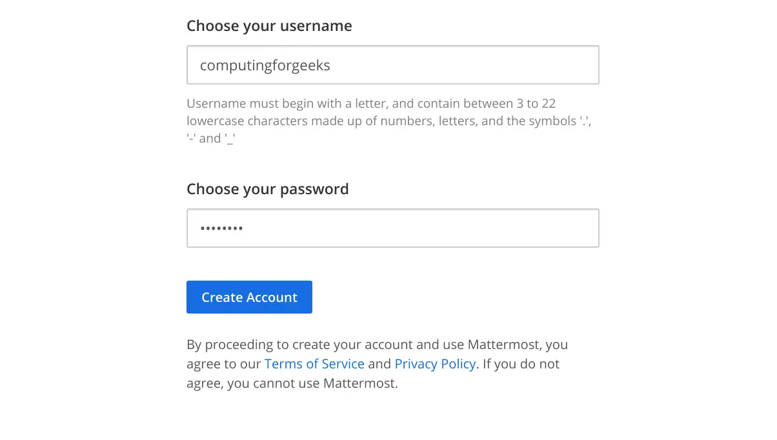The width and height of the screenshot is (777, 440).
Task: Place cursor after the masked password dots
Action: tap(245, 228)
